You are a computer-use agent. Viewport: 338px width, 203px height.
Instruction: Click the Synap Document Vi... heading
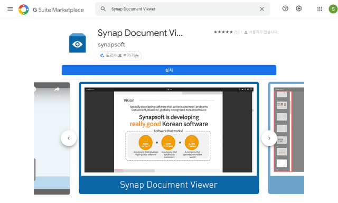[x=140, y=33]
